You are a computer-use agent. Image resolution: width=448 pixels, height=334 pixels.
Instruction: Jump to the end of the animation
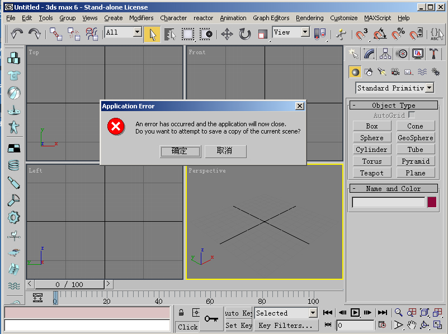[x=383, y=313]
